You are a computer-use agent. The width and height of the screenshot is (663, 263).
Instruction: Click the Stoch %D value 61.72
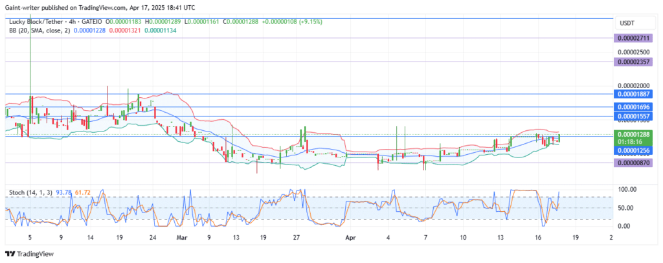coord(83,192)
